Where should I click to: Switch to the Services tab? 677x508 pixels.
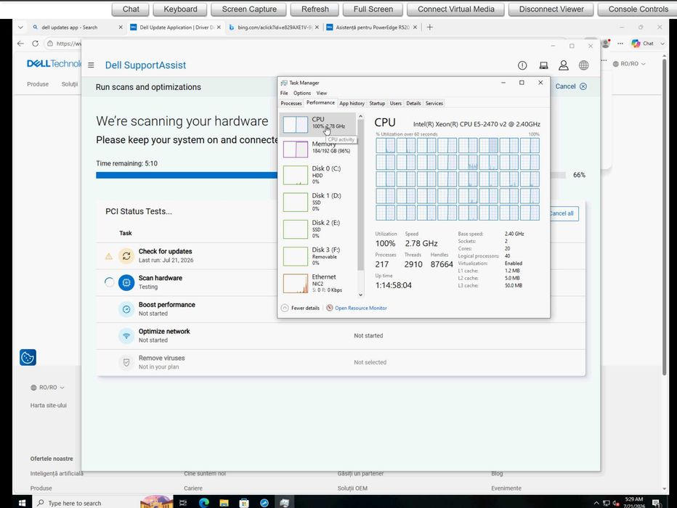pos(434,104)
